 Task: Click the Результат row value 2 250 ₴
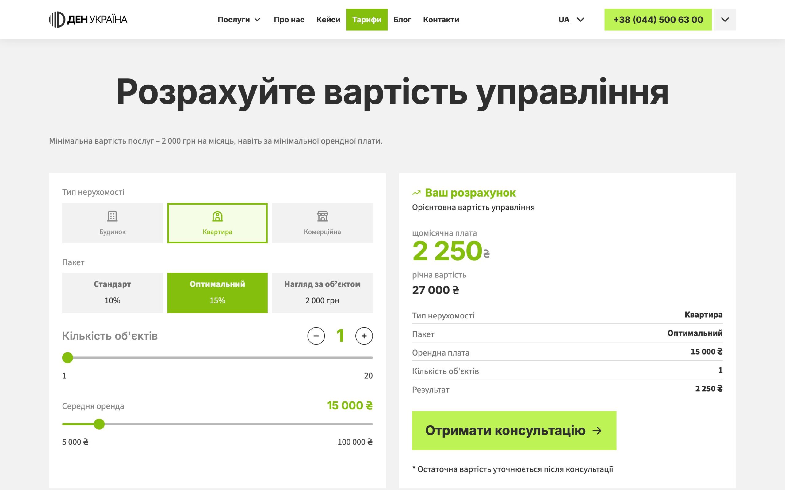pyautogui.click(x=709, y=389)
